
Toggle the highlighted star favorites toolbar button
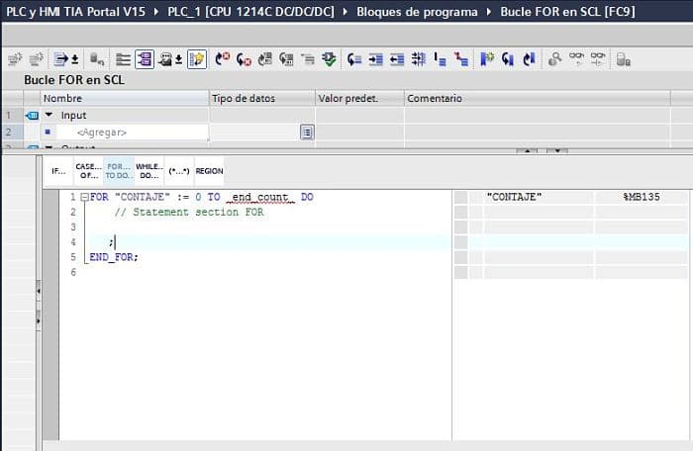(x=196, y=59)
